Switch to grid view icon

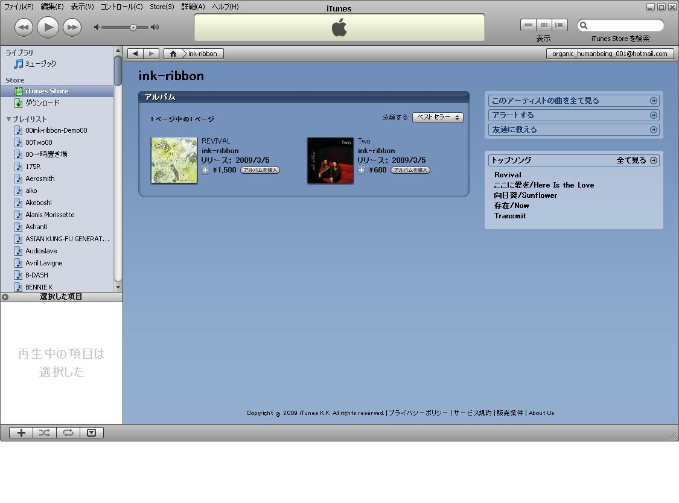coord(544,25)
